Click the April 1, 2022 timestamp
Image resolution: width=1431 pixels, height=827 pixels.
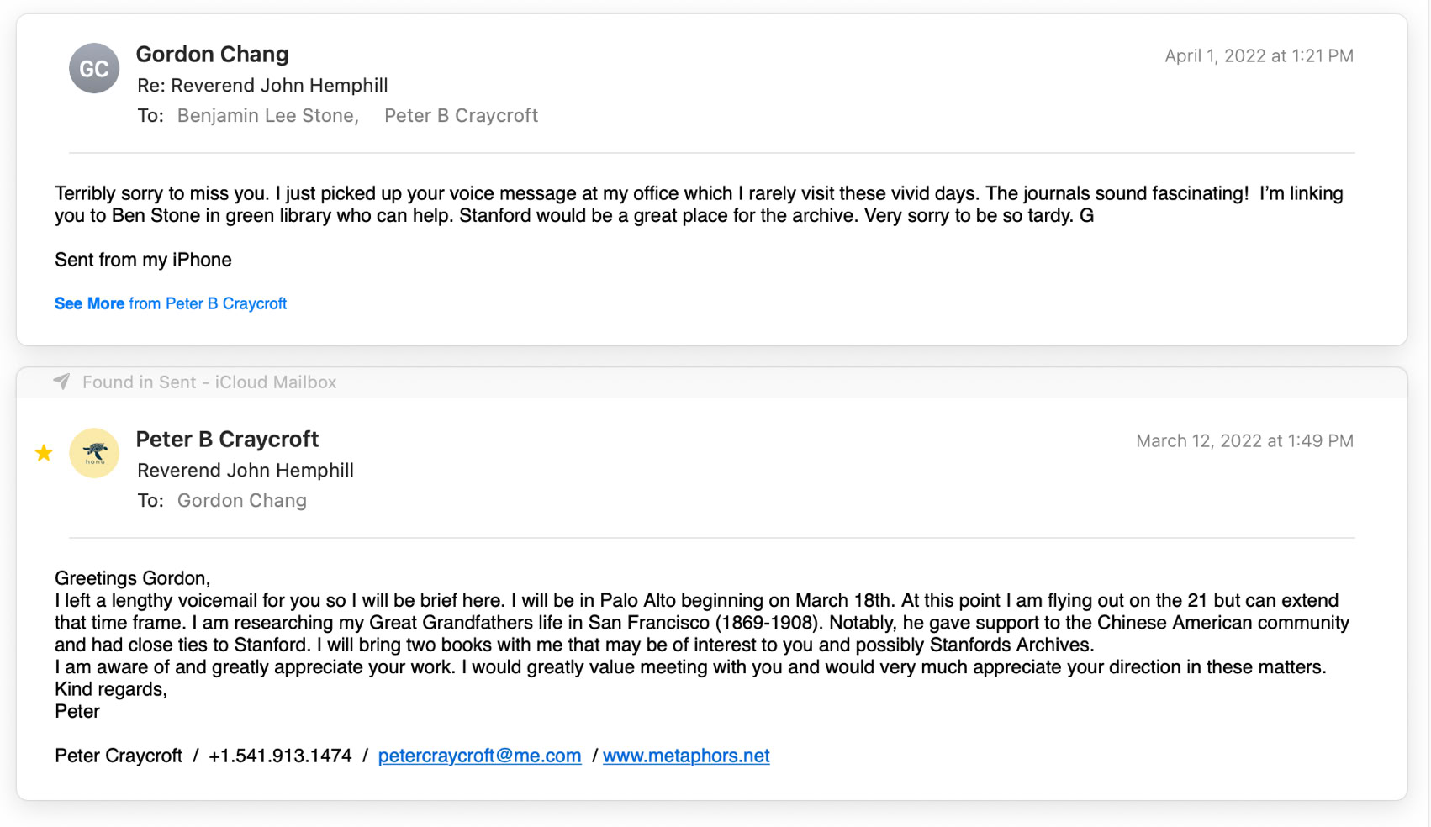1259,56
